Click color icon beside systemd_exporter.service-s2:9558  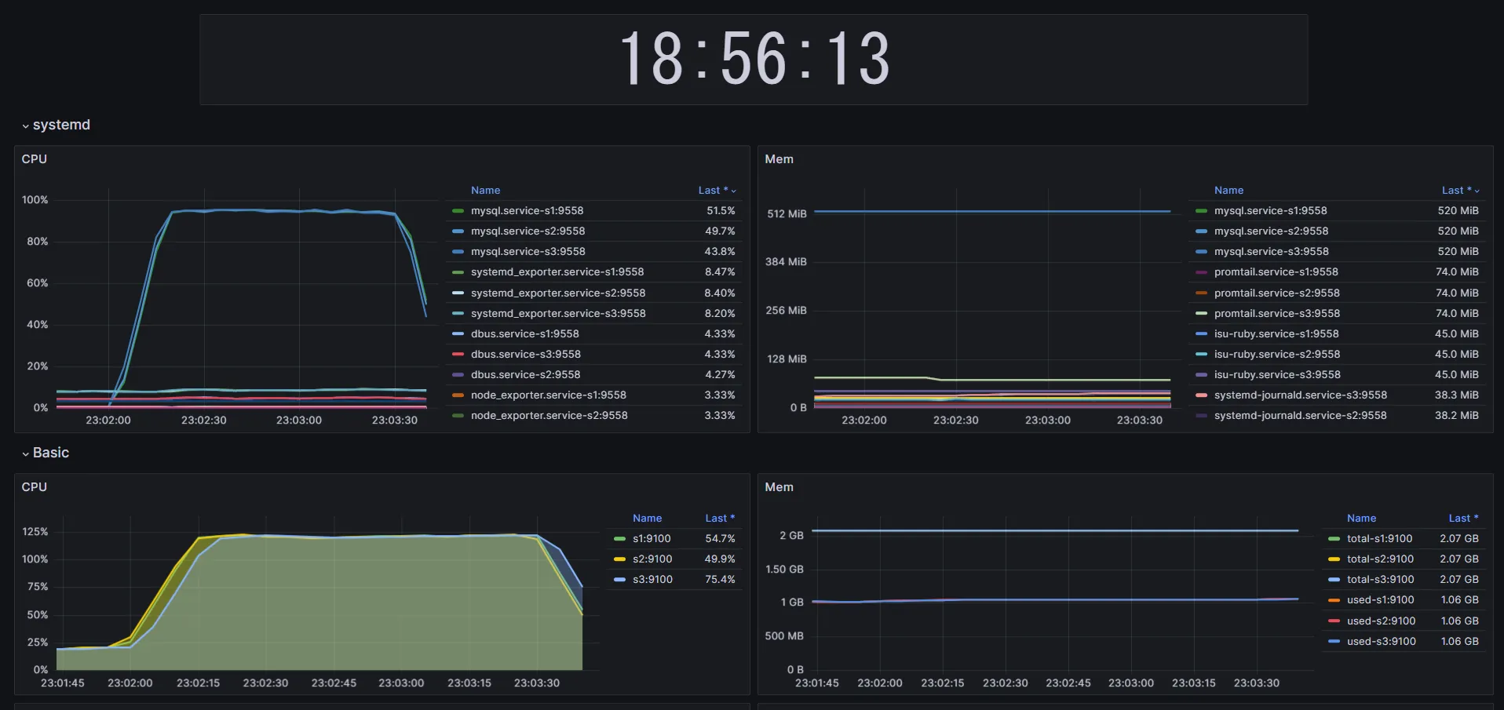coord(458,293)
